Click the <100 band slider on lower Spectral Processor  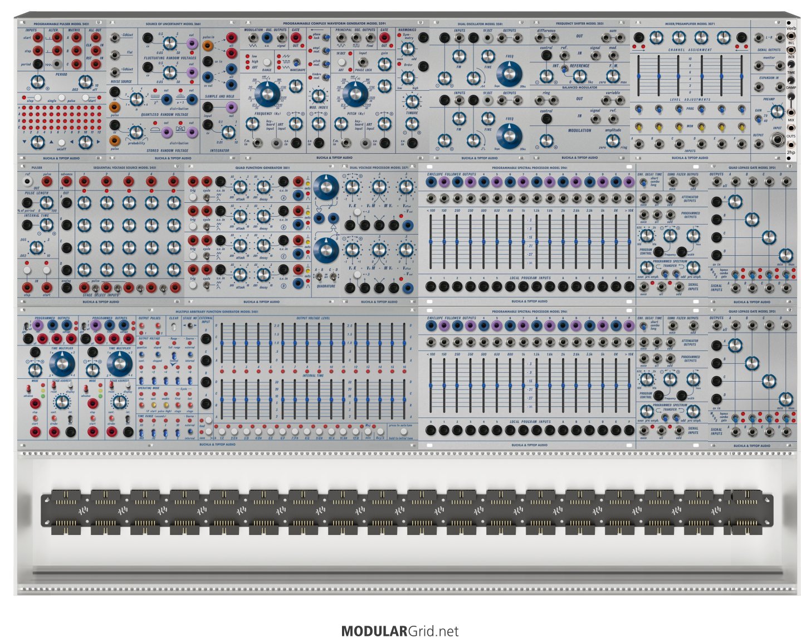pos(431,386)
